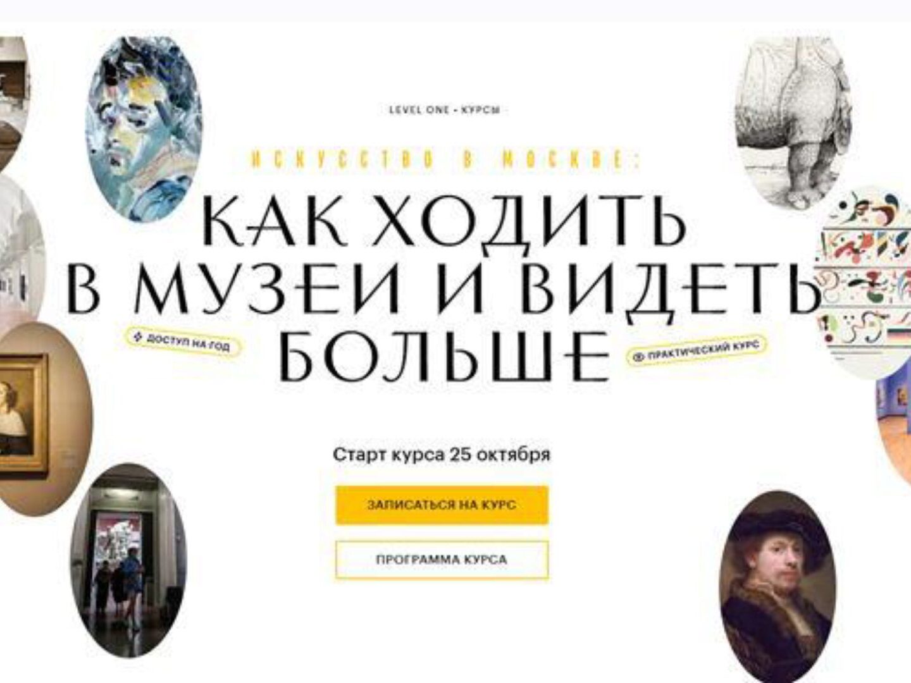Viewport: 911px width, 683px height.
Task: Click the Искусство в Москве yellow subtitle
Action: coord(446,160)
